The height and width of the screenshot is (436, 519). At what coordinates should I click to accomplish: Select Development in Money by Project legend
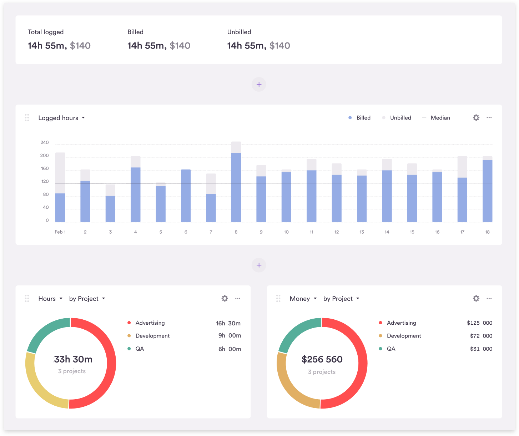click(404, 336)
